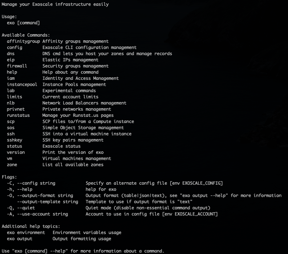This screenshot has height=254, width=288.
Task: Click the exo environment help topic
Action: 26,233
